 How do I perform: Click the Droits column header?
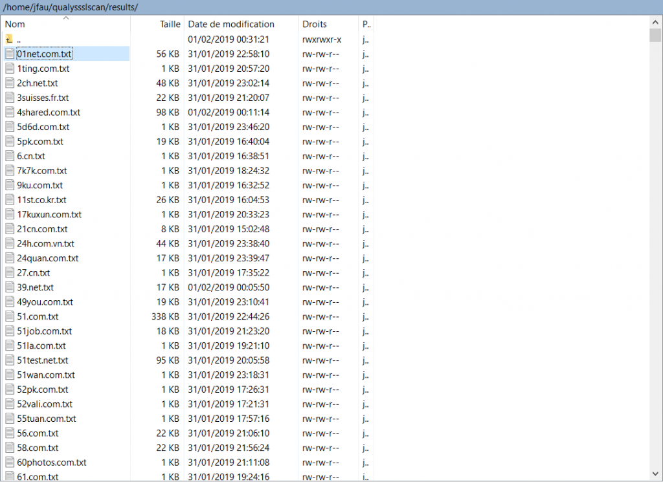314,24
